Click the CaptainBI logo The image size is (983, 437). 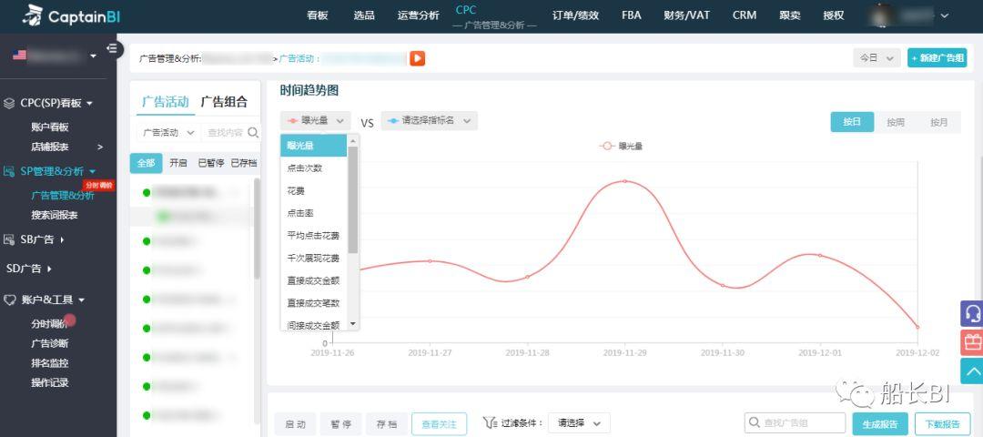[71, 15]
